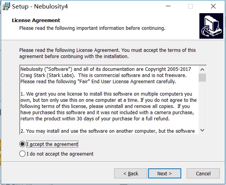226x185 pixels.
Task: Go to the previous step with Back
Action: [131, 173]
